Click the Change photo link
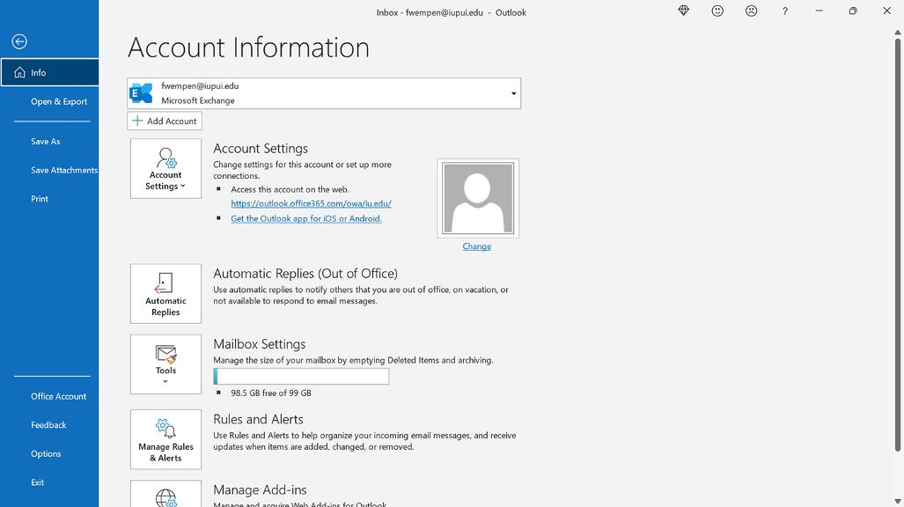Viewport: 904px width, 507px height. (476, 246)
